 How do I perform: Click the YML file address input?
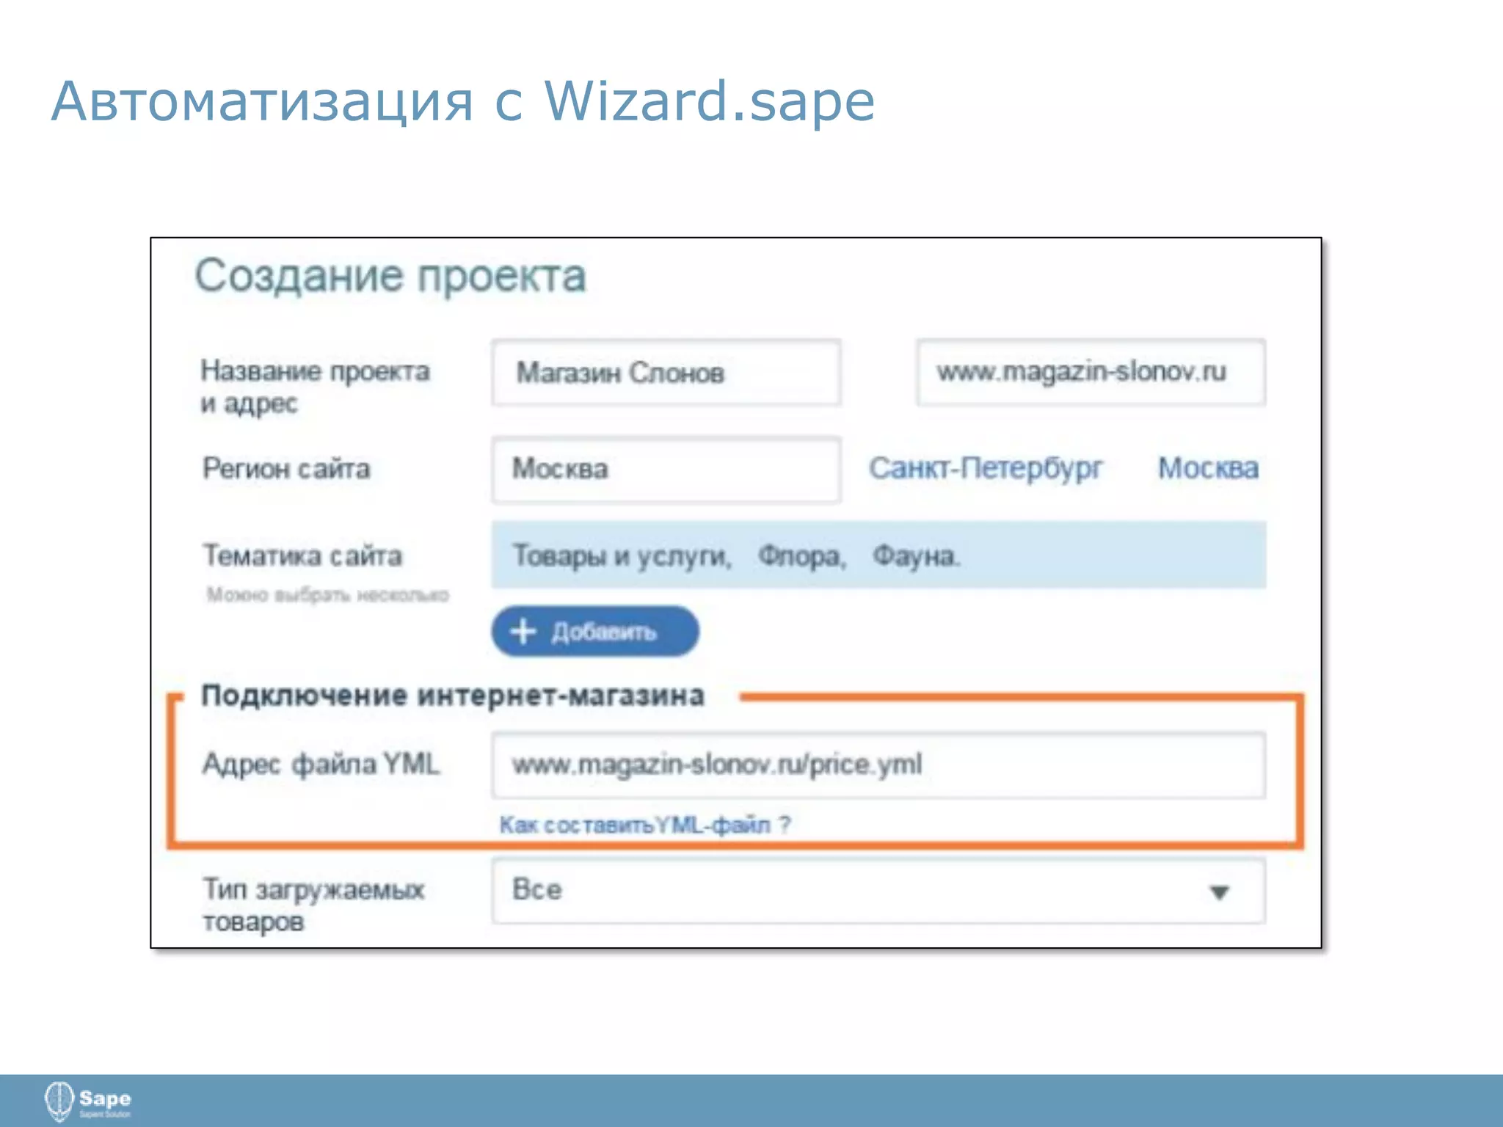point(878,765)
